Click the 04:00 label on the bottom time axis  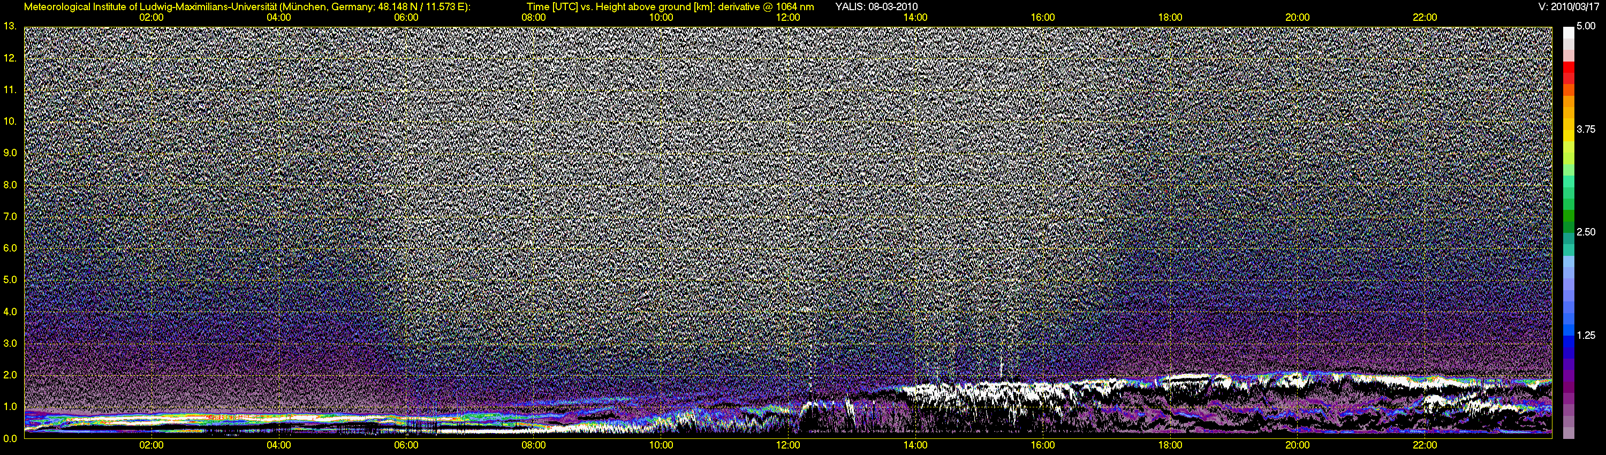pyautogui.click(x=279, y=445)
